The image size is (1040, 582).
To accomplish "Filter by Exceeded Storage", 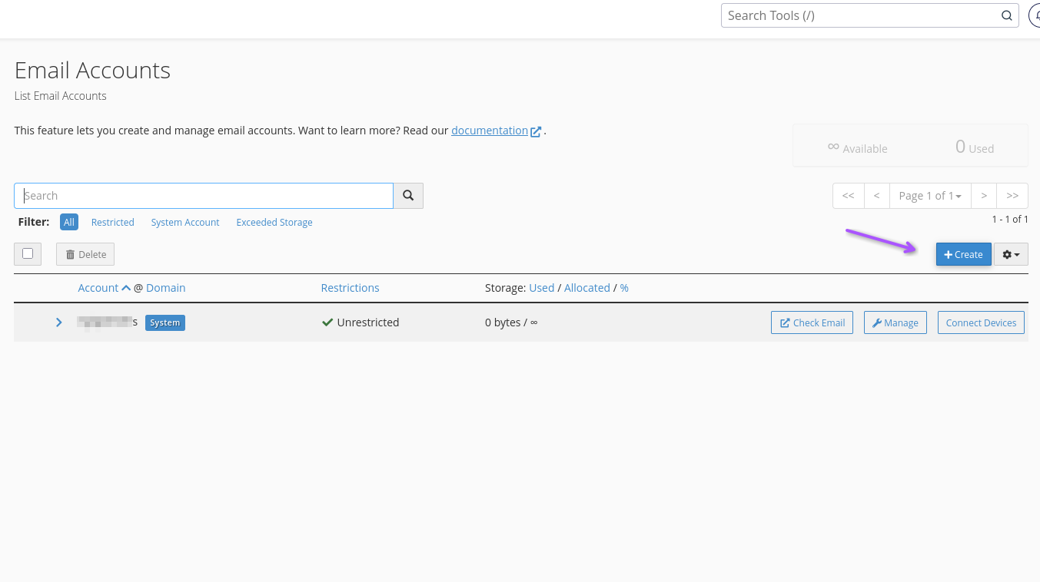I will 274,222.
